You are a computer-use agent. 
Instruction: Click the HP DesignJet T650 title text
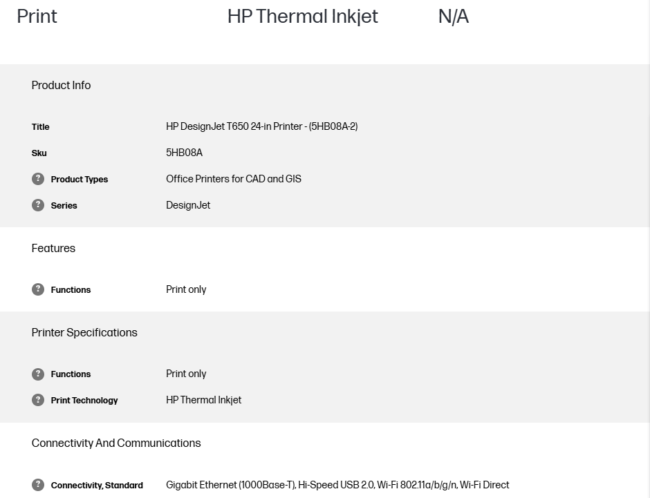point(261,126)
